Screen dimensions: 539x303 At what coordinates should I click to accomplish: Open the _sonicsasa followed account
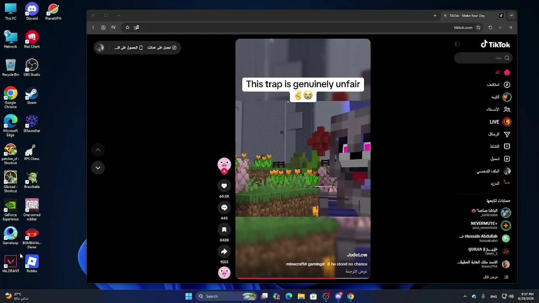click(x=490, y=213)
